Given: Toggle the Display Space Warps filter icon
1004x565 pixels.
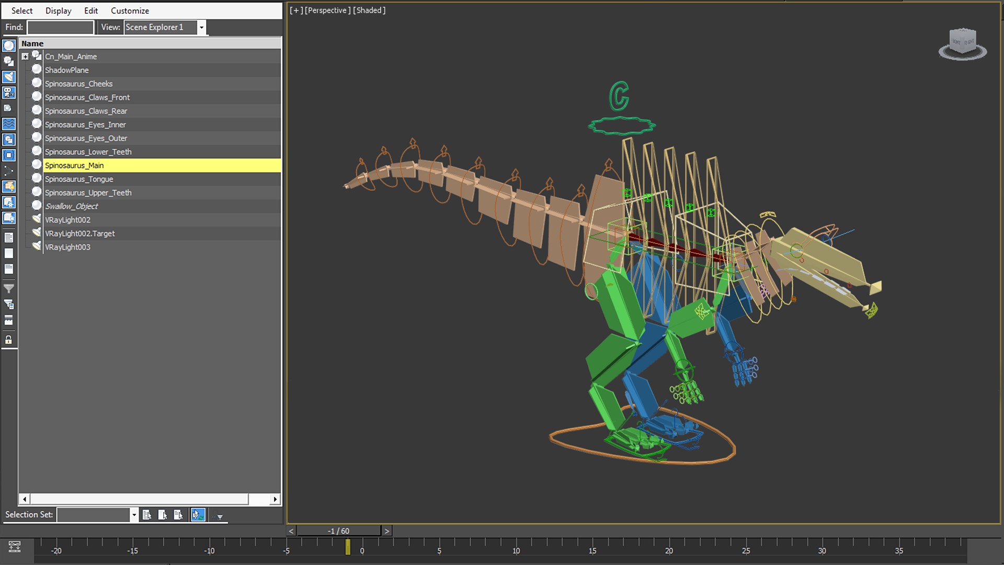Looking at the screenshot, I should [x=9, y=124].
